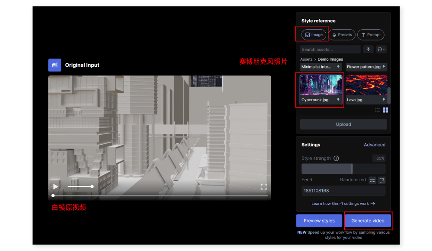The width and height of the screenshot is (432, 251).
Task: Select the Image style reference tab
Action: click(314, 35)
